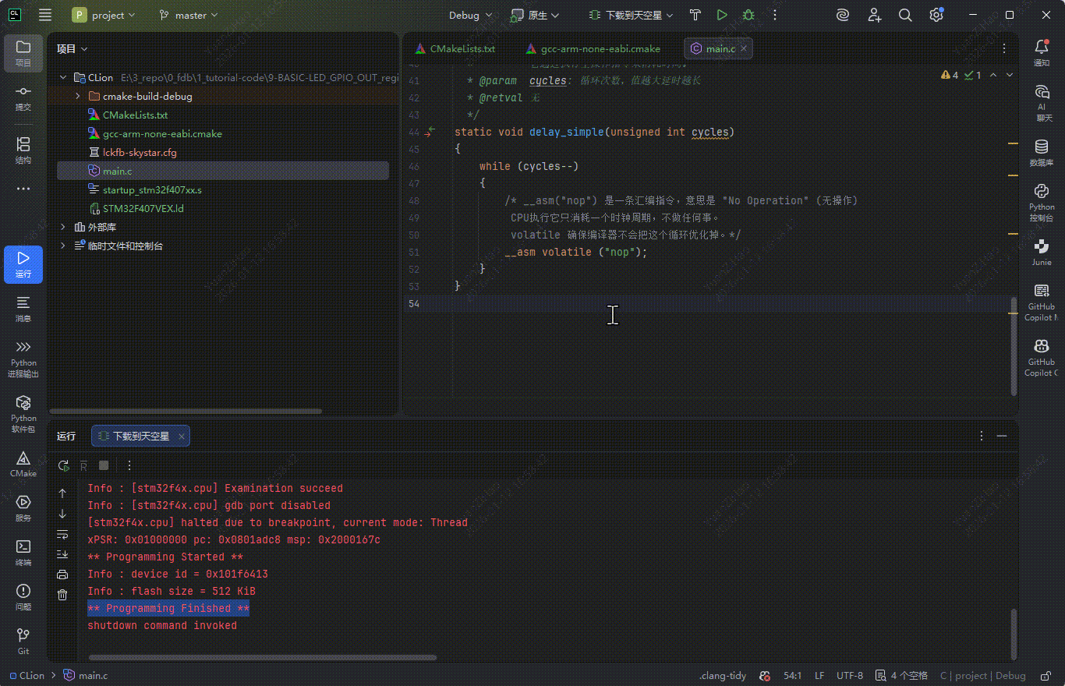Clear run console output with trash icon

tap(62, 595)
